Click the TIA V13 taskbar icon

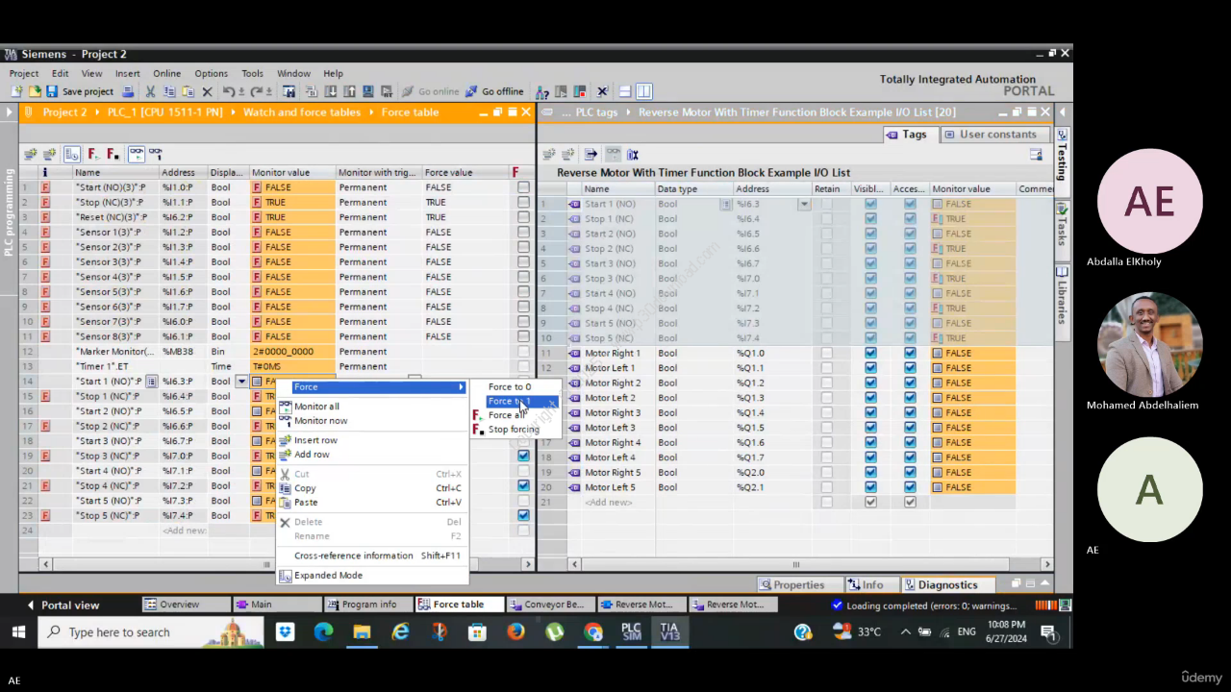[x=669, y=631]
